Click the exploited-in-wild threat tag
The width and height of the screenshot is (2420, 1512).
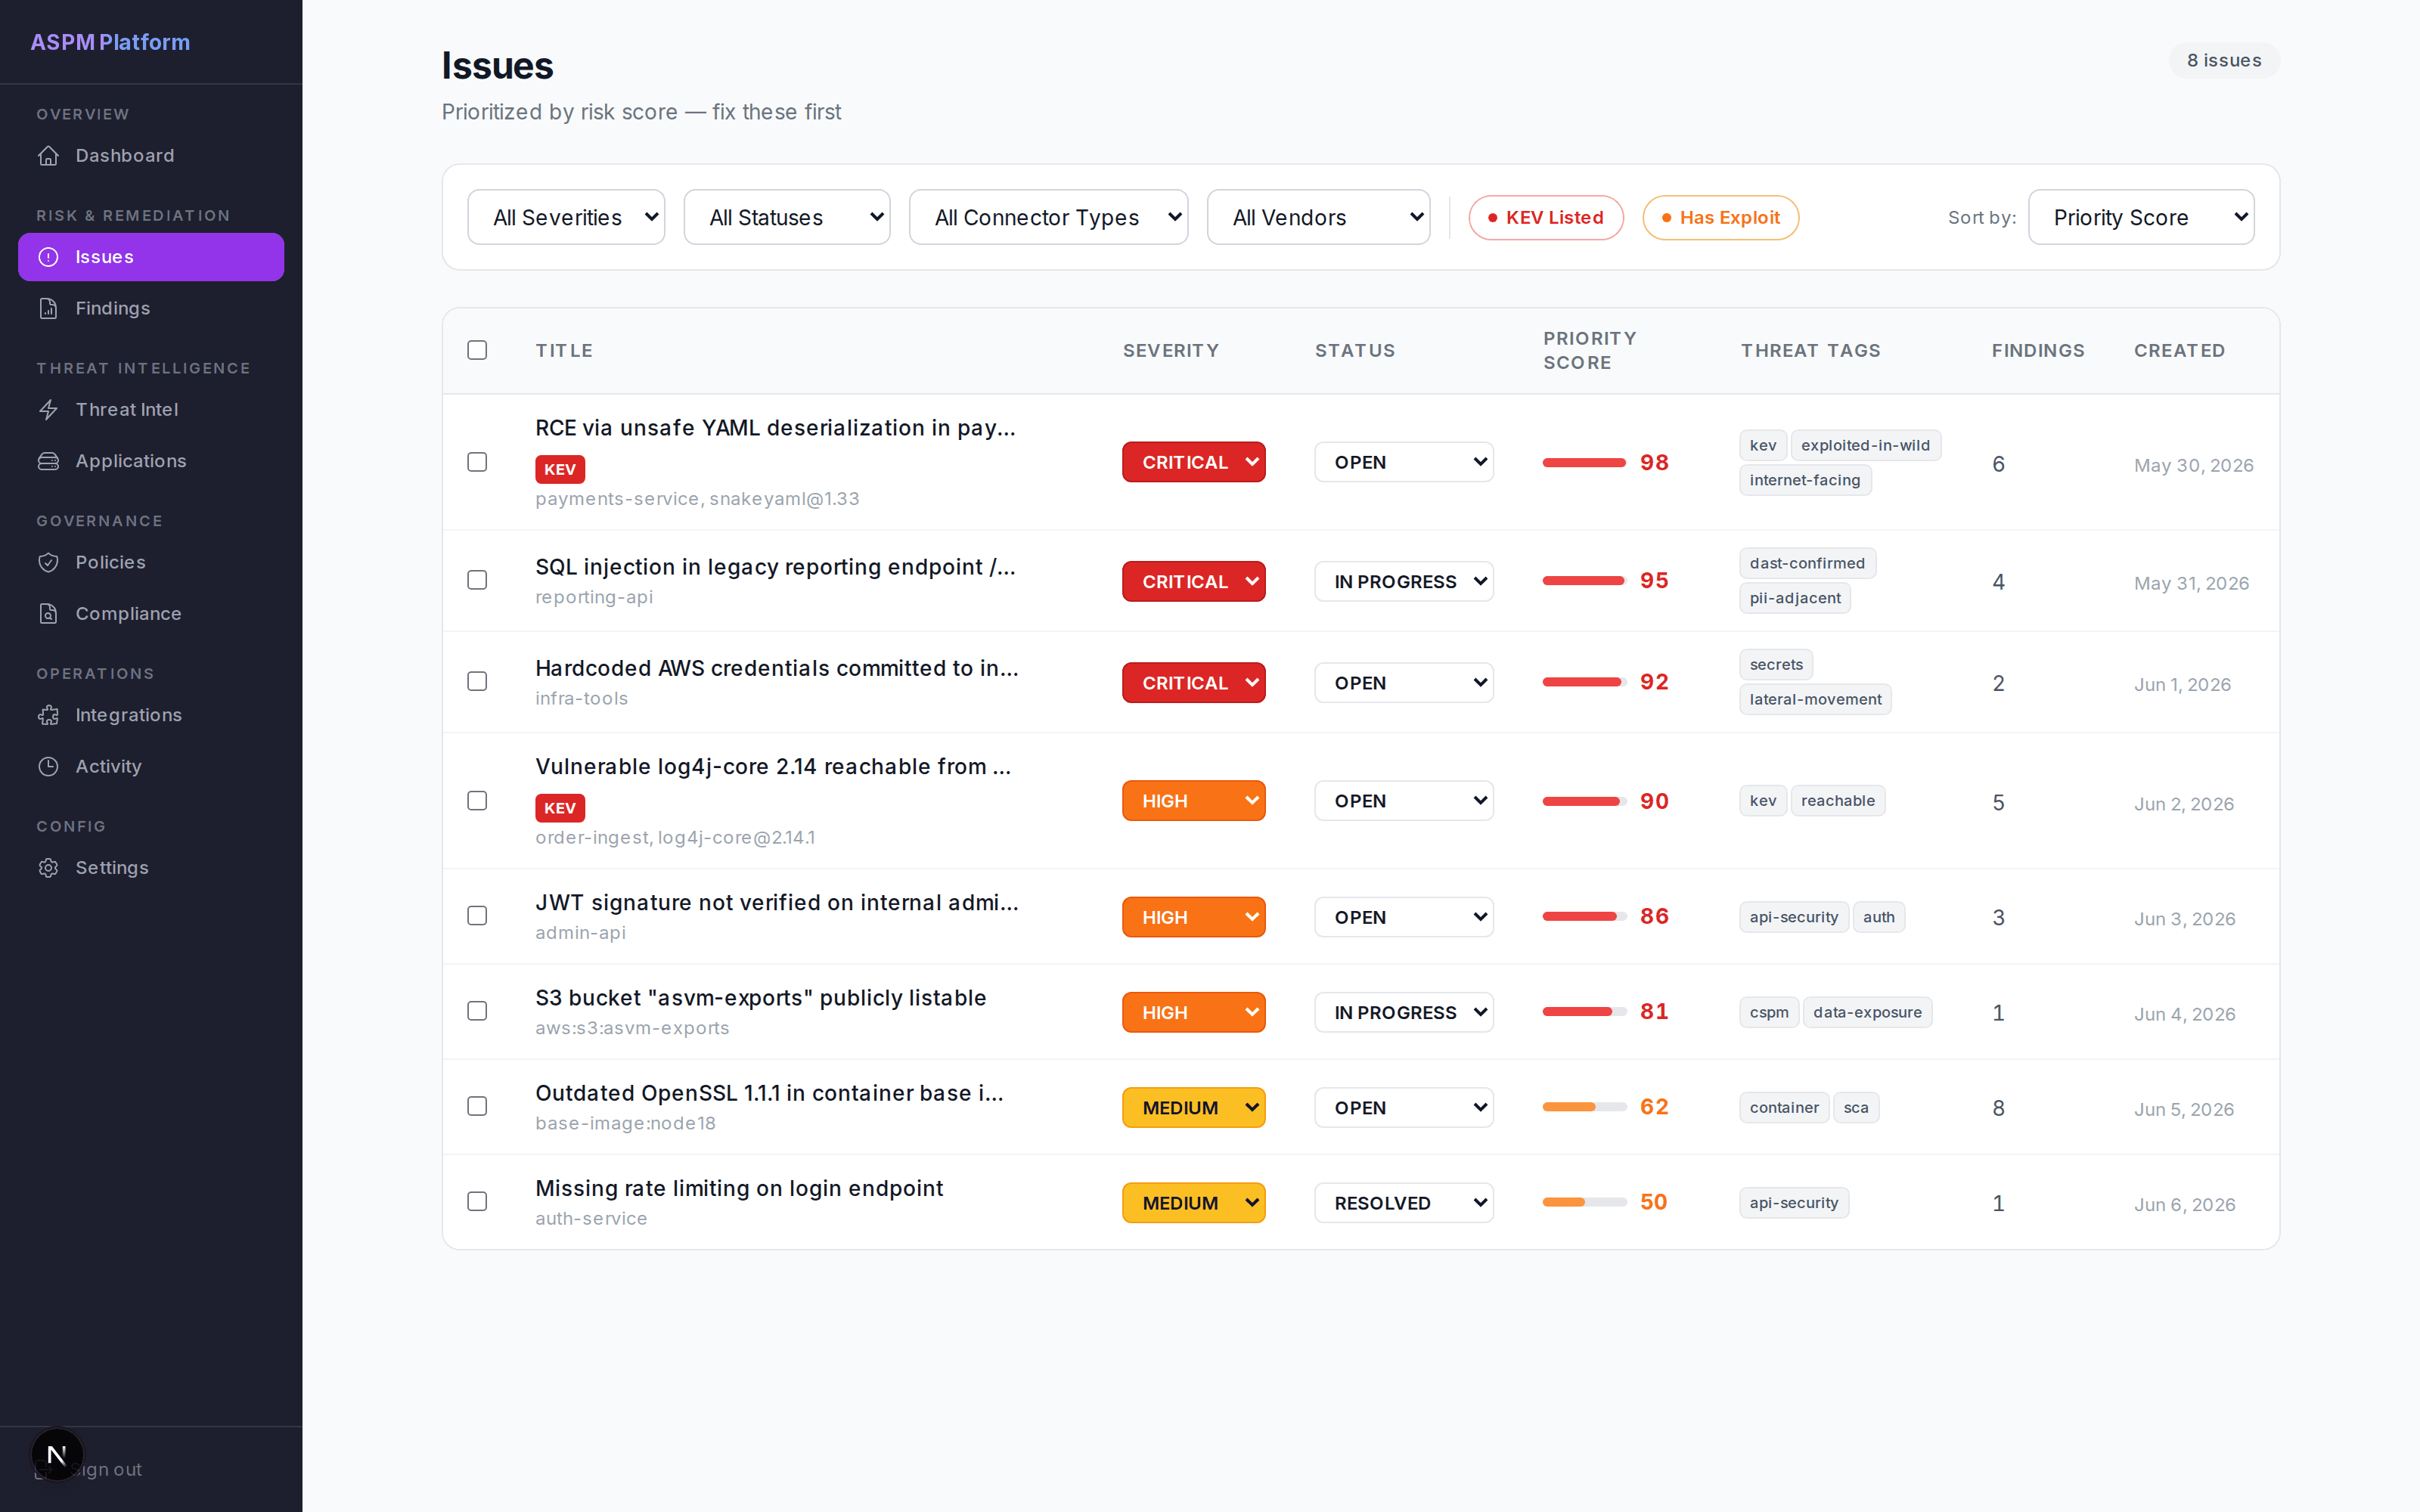(1865, 445)
